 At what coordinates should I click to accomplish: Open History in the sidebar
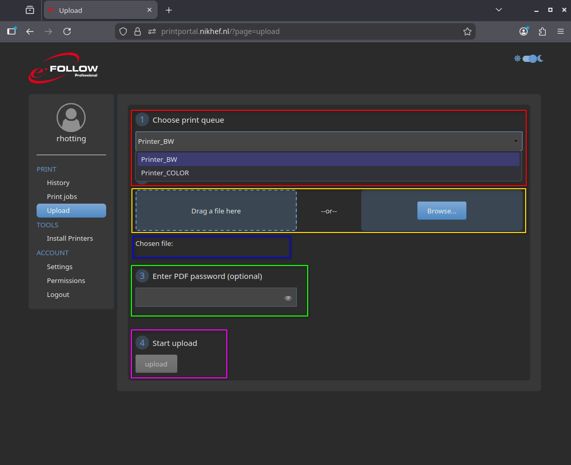pyautogui.click(x=58, y=183)
